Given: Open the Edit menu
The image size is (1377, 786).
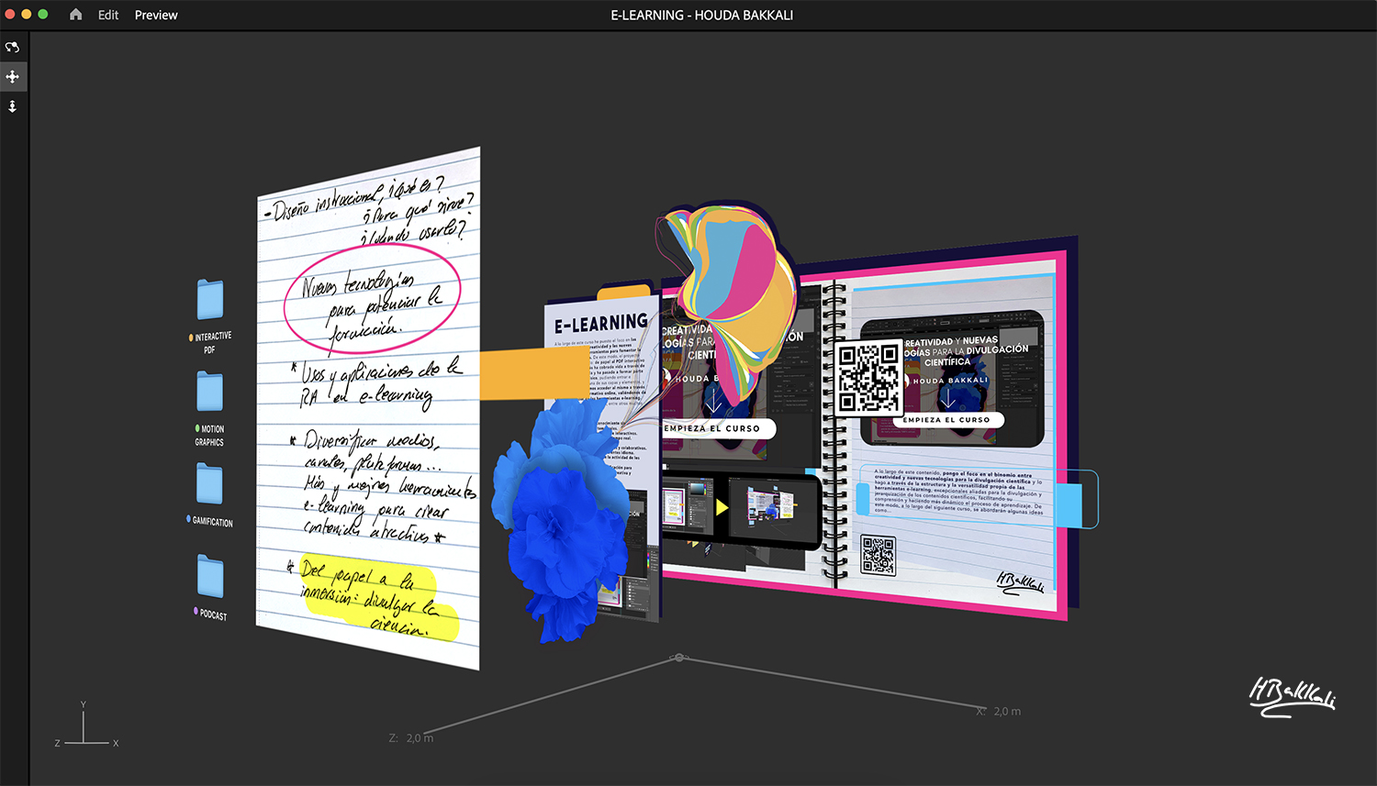Looking at the screenshot, I should coord(107,15).
